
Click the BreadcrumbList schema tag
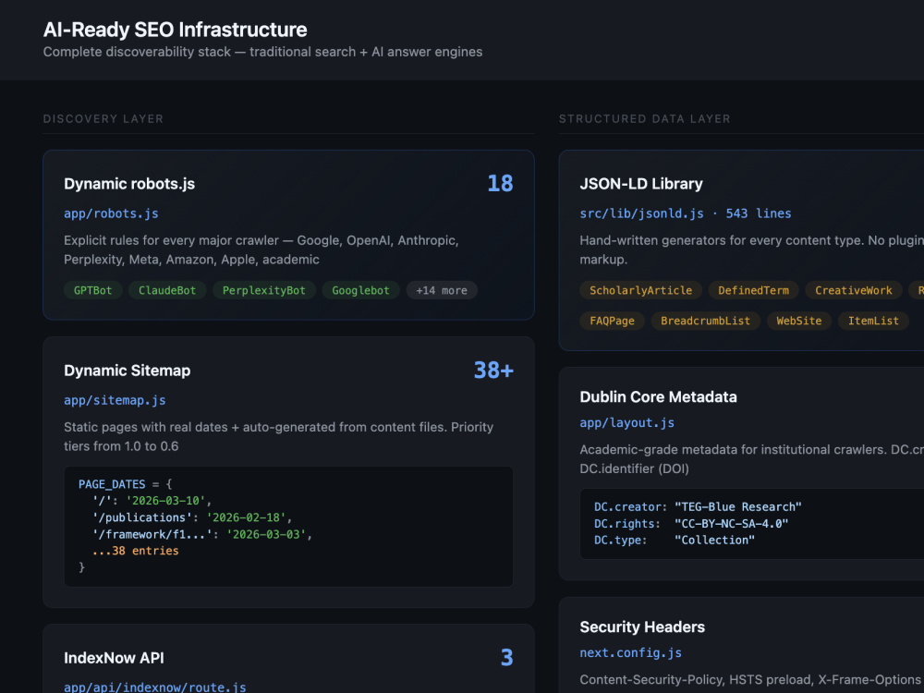click(x=705, y=321)
